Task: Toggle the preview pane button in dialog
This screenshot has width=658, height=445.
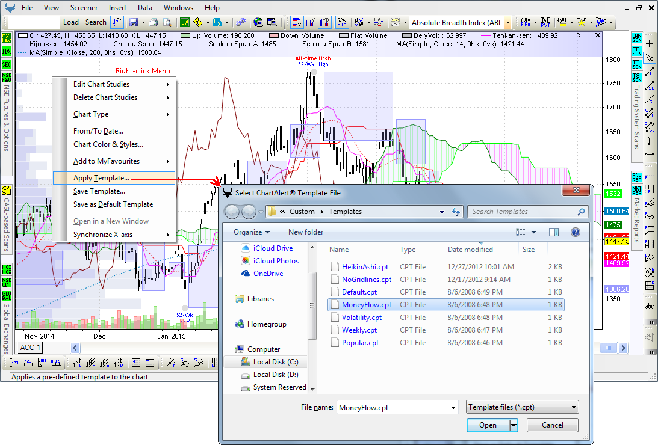Action: pyautogui.click(x=554, y=232)
